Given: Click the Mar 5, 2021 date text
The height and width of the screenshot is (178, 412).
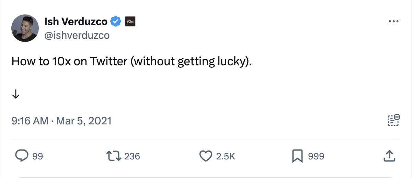Looking at the screenshot, I should pos(84,121).
